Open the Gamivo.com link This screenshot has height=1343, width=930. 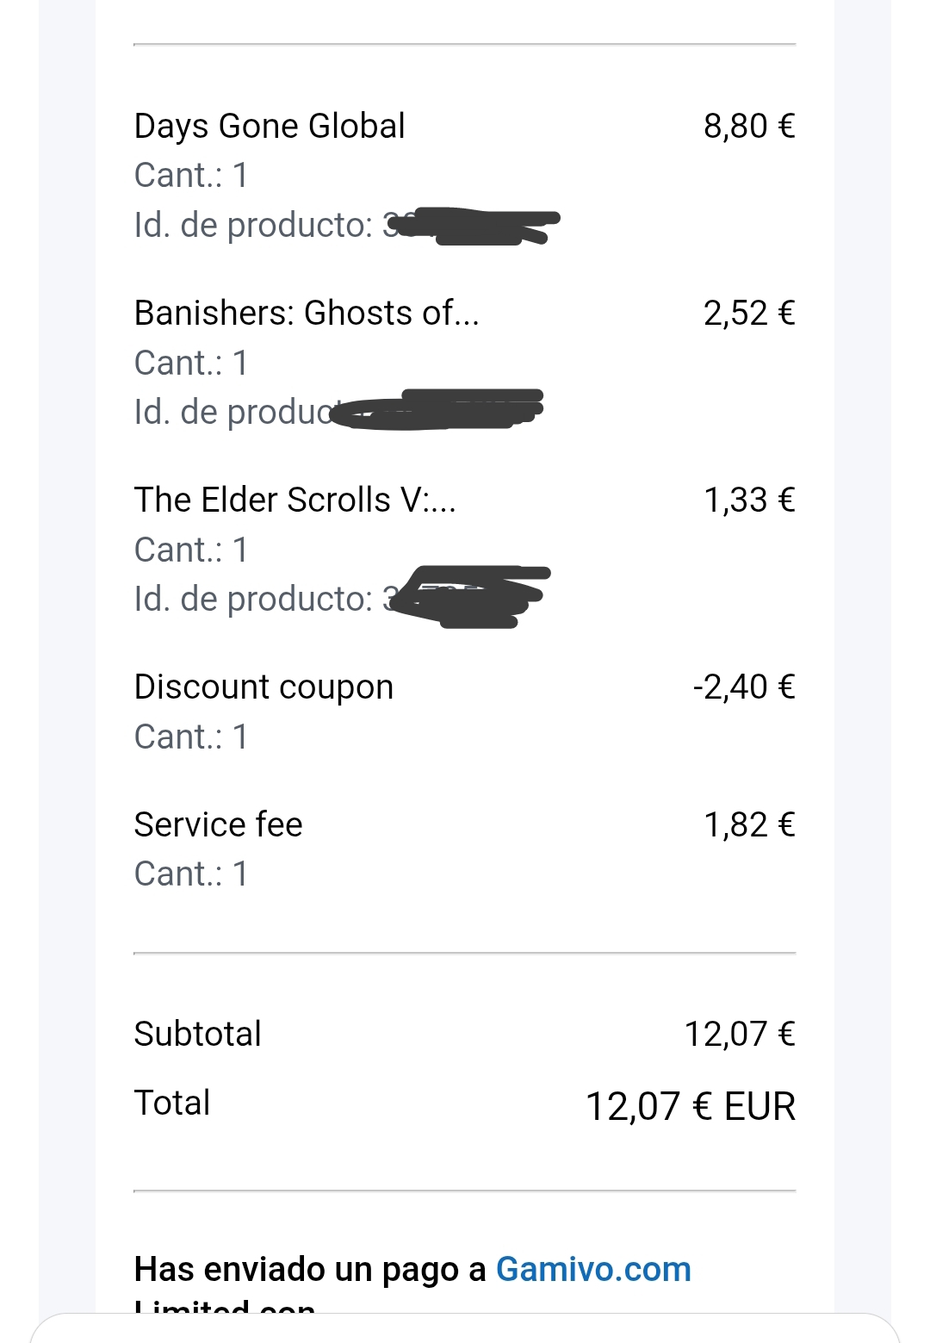[x=593, y=1269]
